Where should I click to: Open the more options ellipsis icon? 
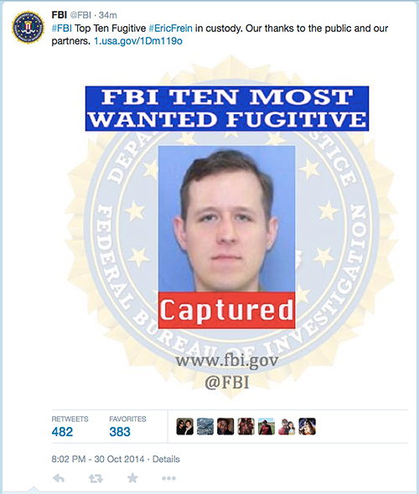[x=168, y=478]
